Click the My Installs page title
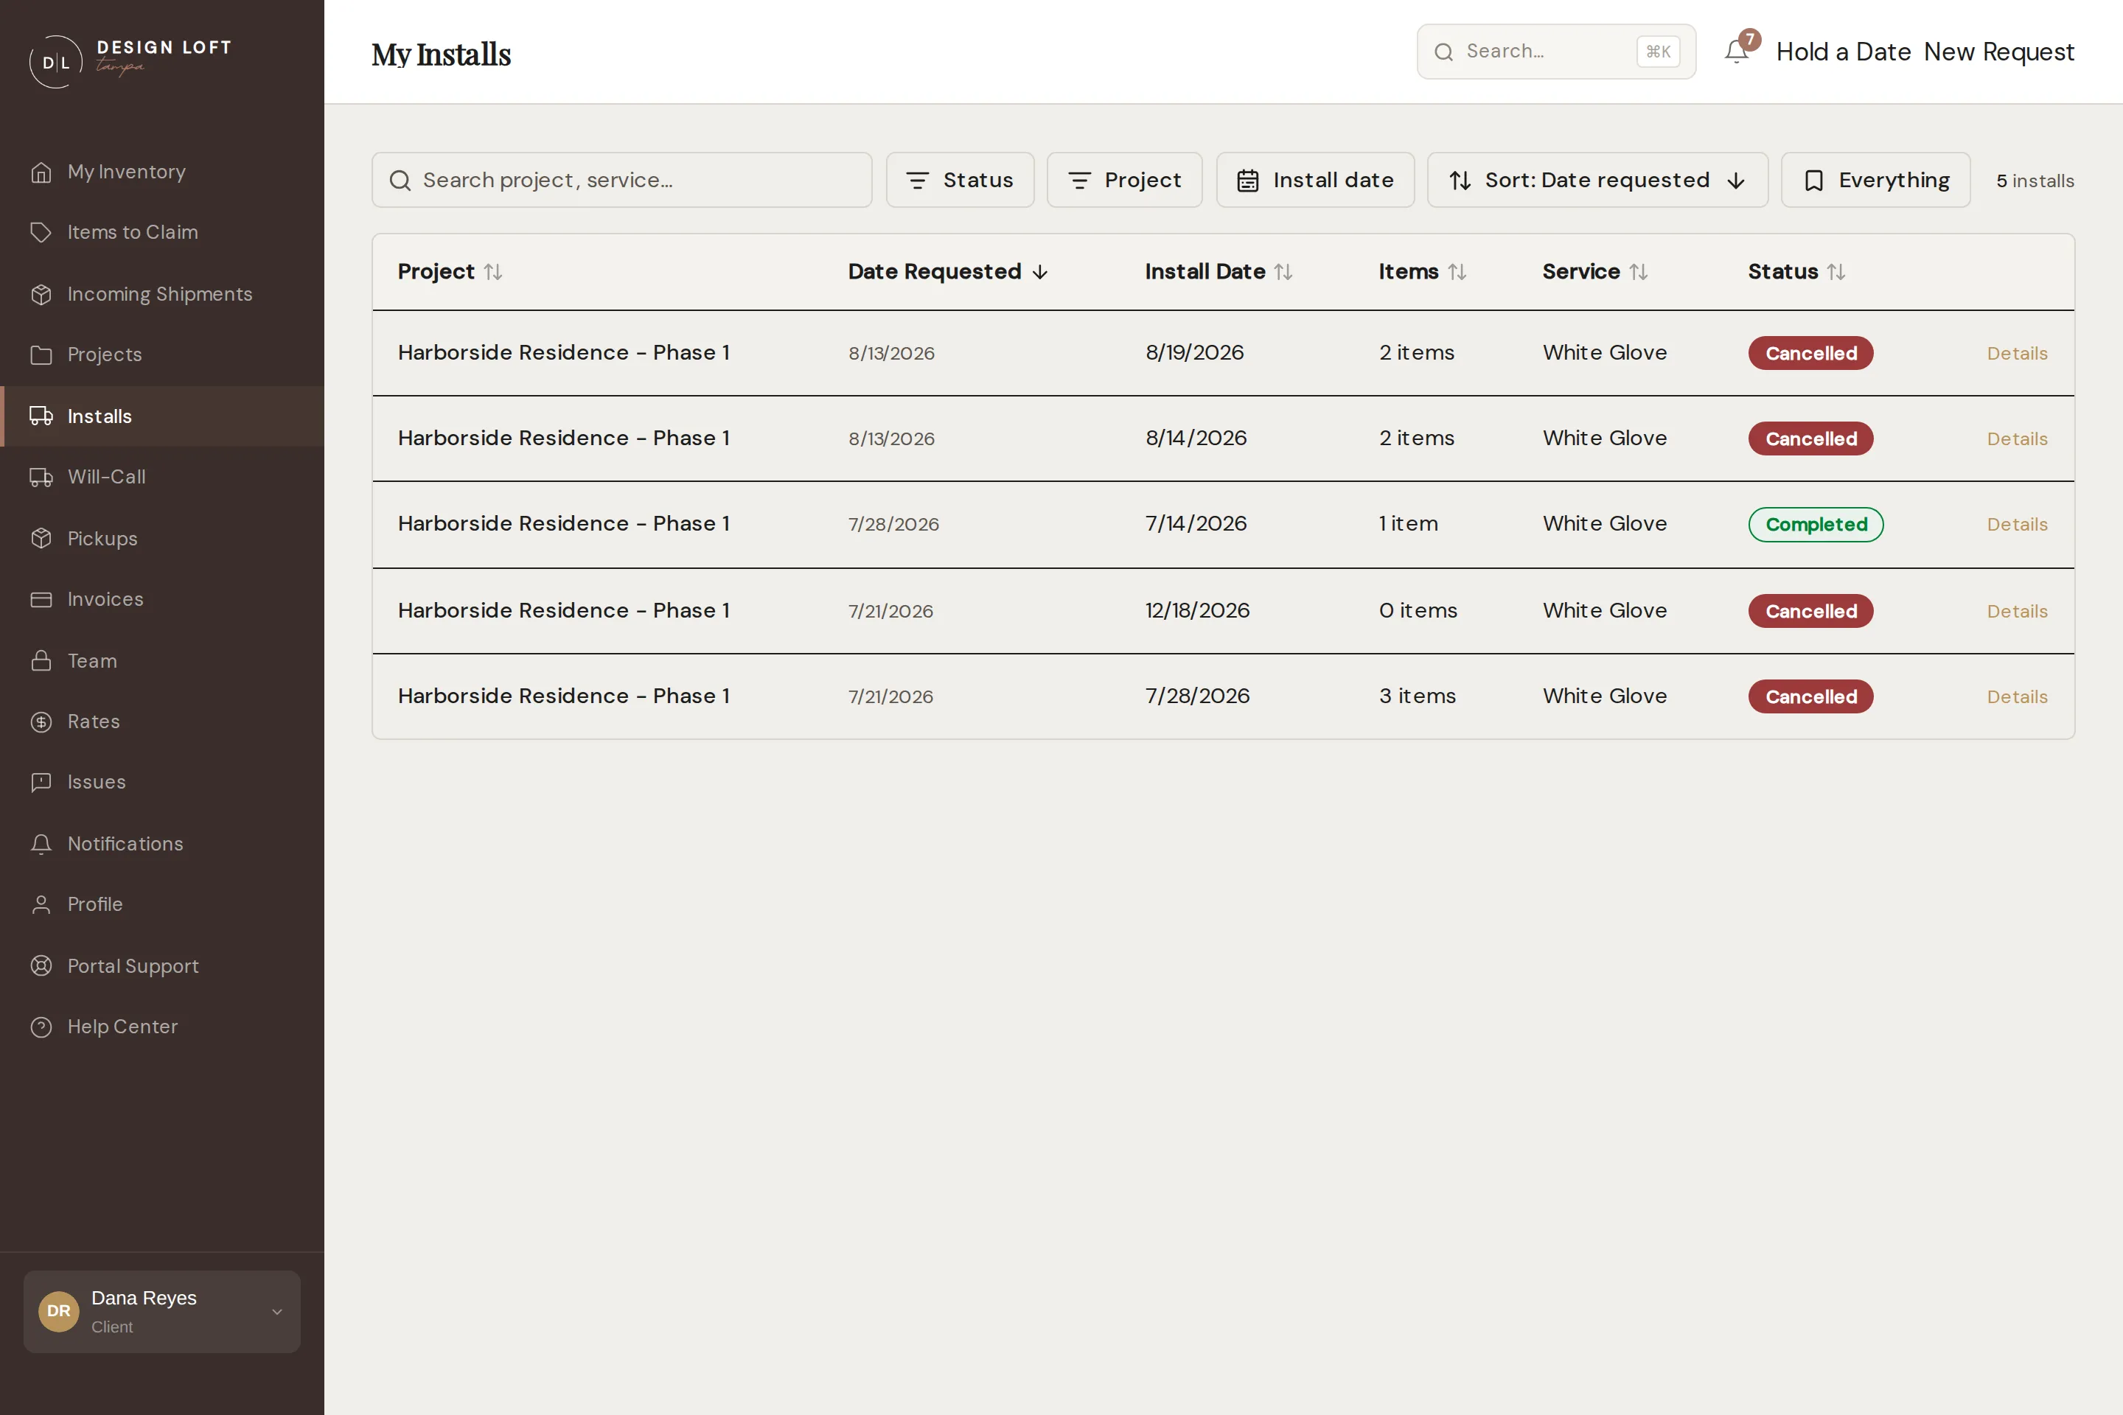 (442, 54)
